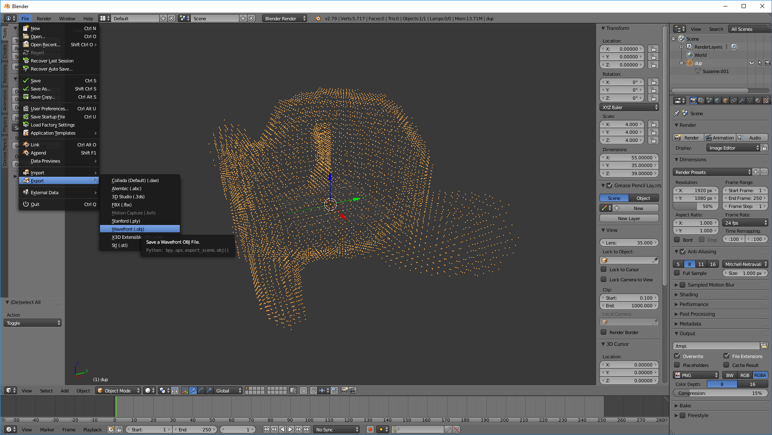The width and height of the screenshot is (772, 435).
Task: Enable the Lock to Cursor checkbox
Action: [x=604, y=270]
